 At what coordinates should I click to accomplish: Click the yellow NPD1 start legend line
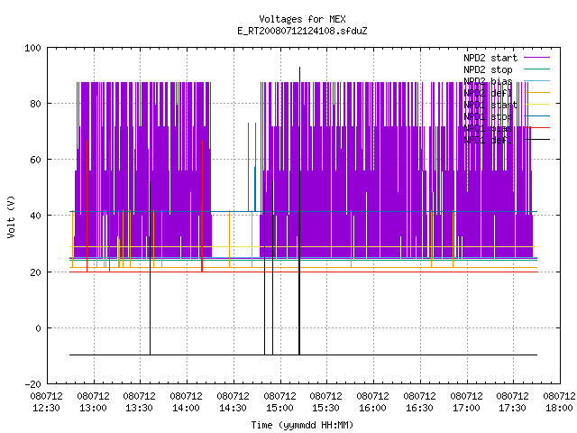tap(537, 105)
